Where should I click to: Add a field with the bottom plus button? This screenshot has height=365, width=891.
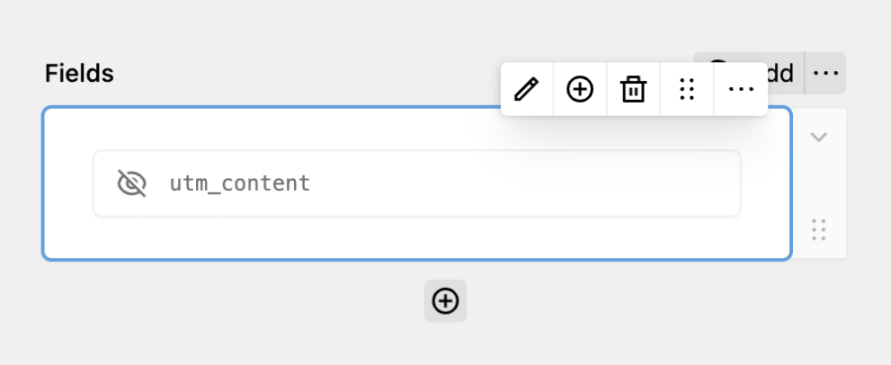[445, 301]
